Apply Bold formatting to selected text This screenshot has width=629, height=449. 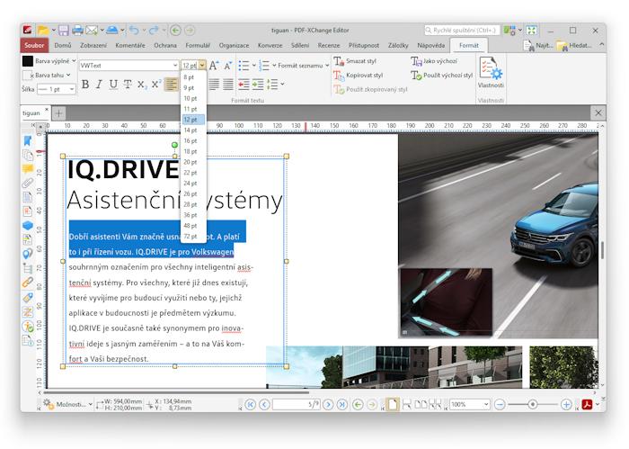[x=85, y=85]
